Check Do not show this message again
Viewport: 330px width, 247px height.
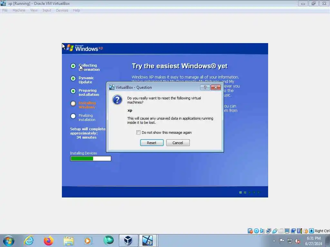[138, 132]
